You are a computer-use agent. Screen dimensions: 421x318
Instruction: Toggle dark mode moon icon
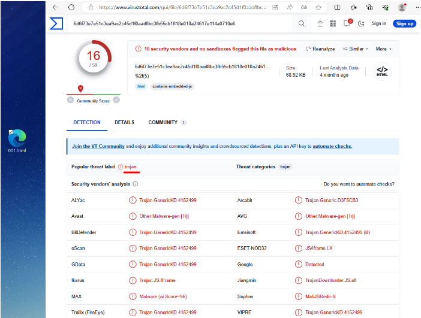coord(361,23)
